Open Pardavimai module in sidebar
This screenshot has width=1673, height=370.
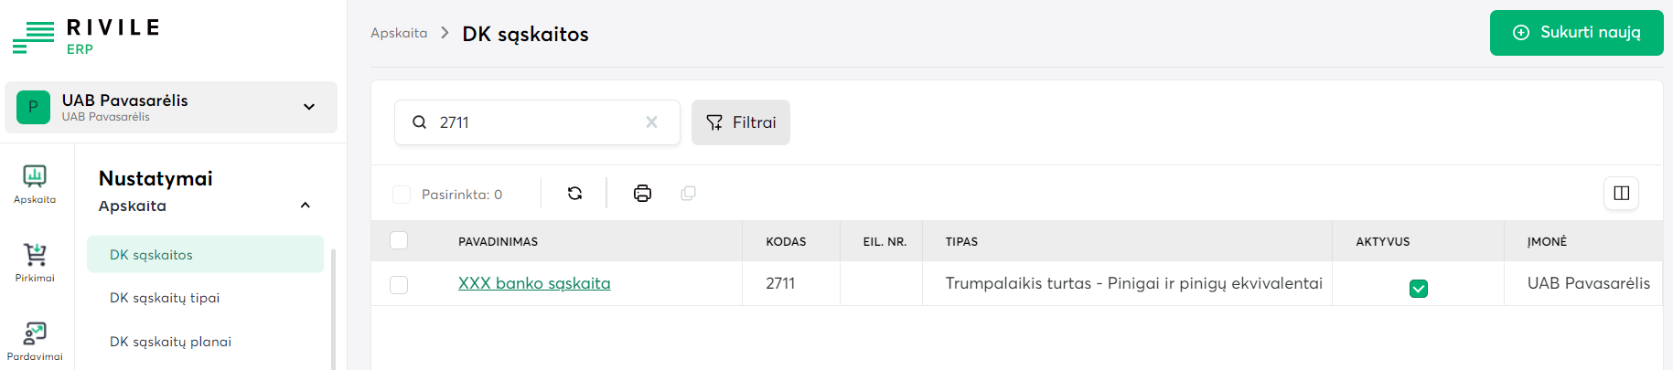pyautogui.click(x=35, y=340)
